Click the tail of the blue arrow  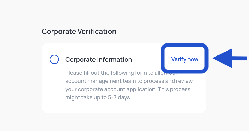239,58
